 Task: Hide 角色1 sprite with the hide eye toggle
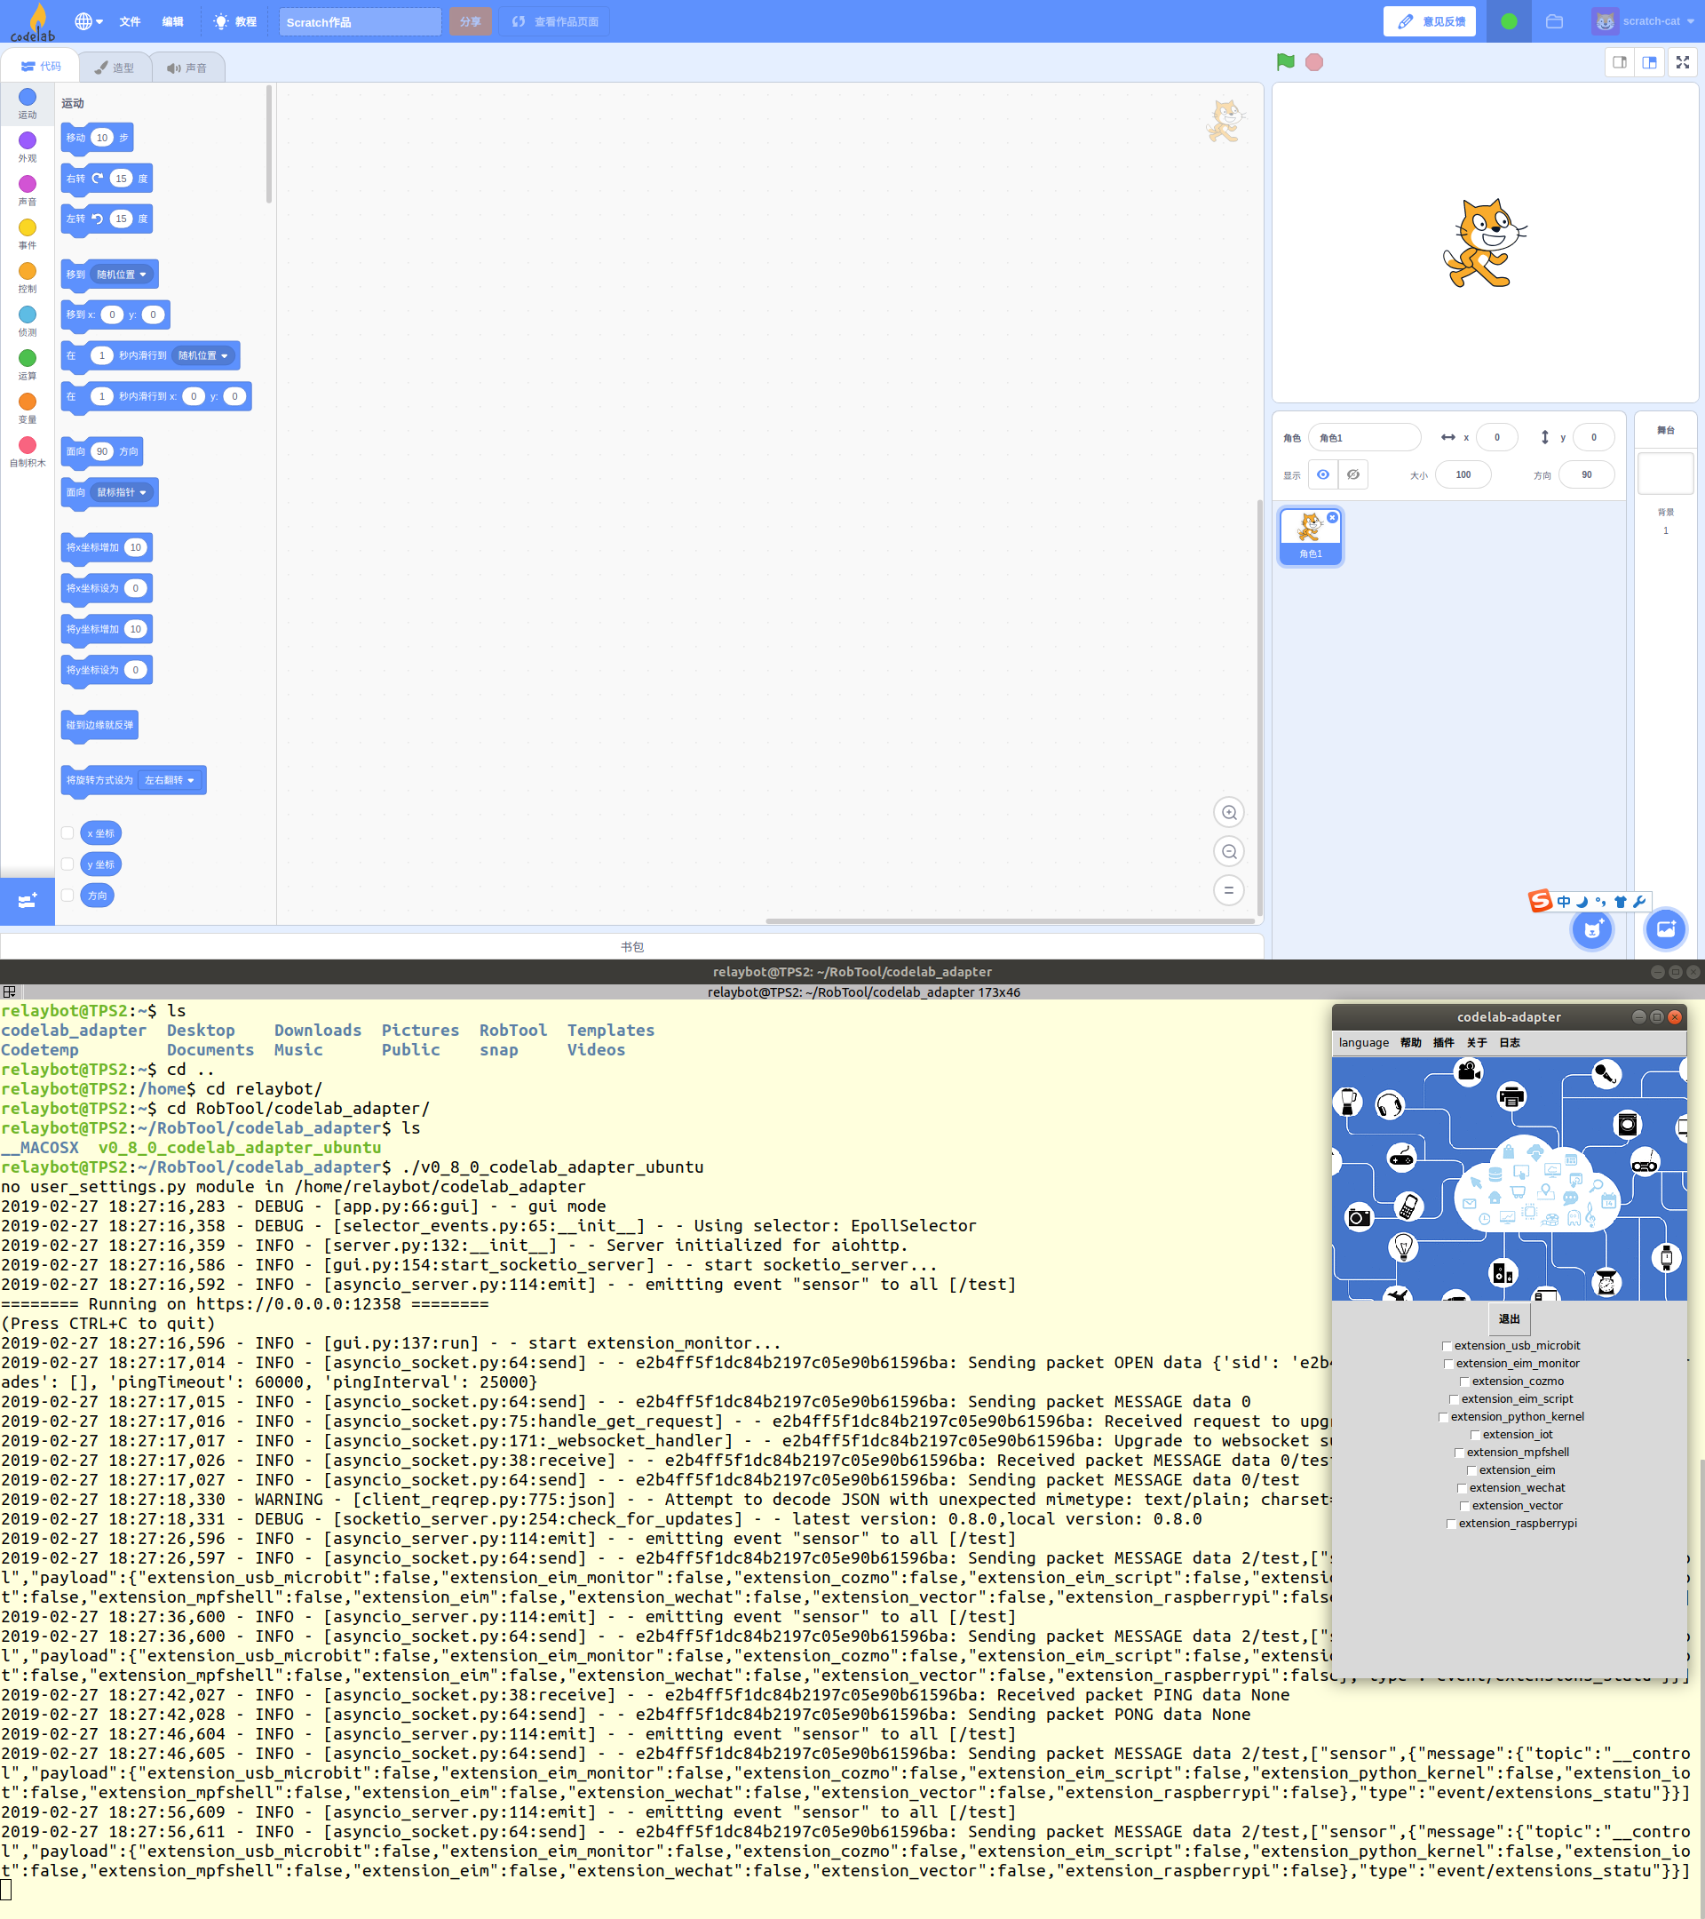1352,474
